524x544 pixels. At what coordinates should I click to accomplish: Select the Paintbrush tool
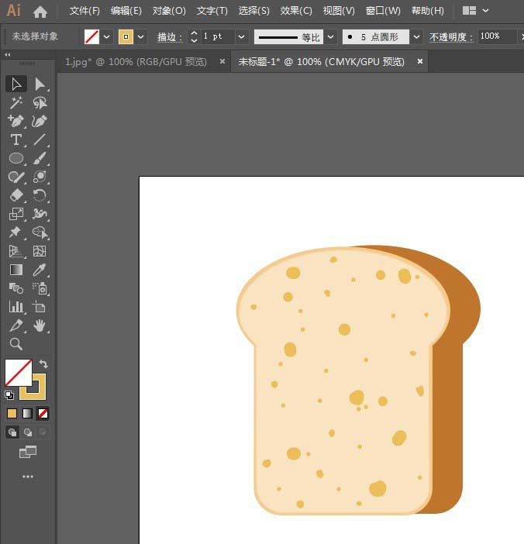click(x=40, y=158)
